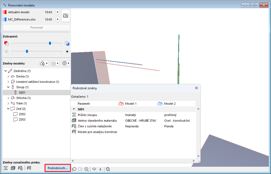Click the Porovnat button
The width and height of the screenshot is (271, 174).
37,28
